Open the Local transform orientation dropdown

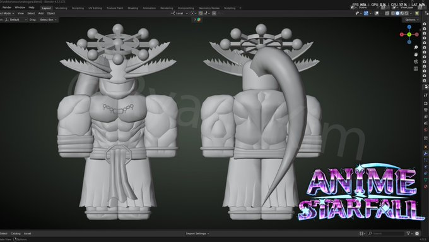[x=180, y=13]
